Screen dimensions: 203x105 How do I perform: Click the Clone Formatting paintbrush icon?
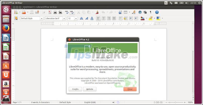coord(97,12)
